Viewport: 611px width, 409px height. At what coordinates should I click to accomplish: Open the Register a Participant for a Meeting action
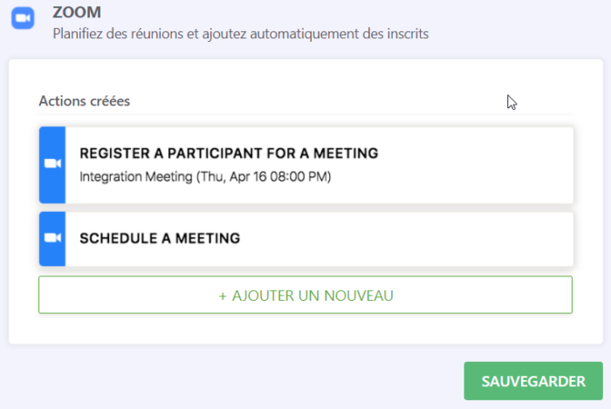229,153
